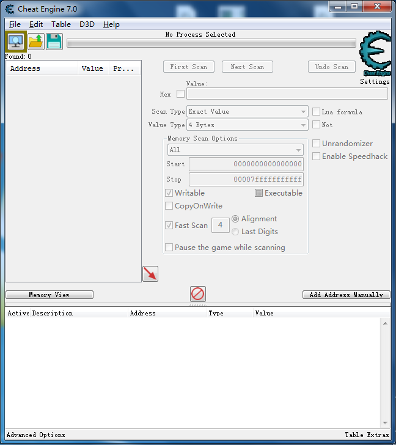Image resolution: width=396 pixels, height=445 pixels.
Task: Open the Scan Type dropdown
Action: [247, 111]
